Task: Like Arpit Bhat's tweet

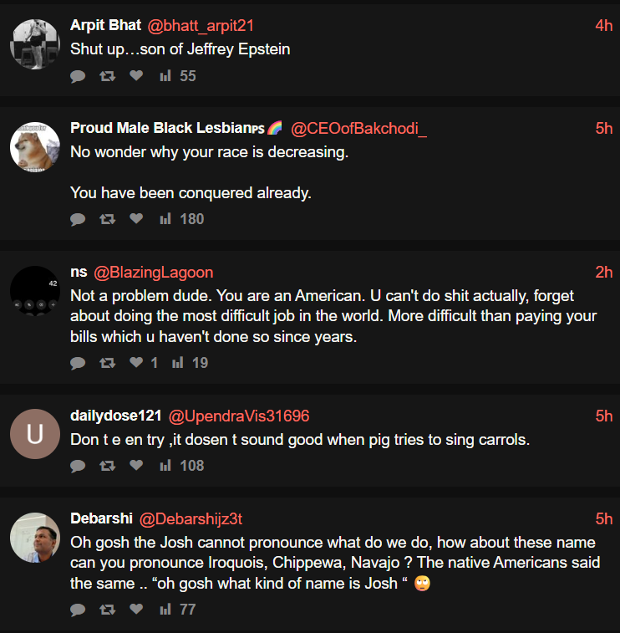Action: click(136, 76)
